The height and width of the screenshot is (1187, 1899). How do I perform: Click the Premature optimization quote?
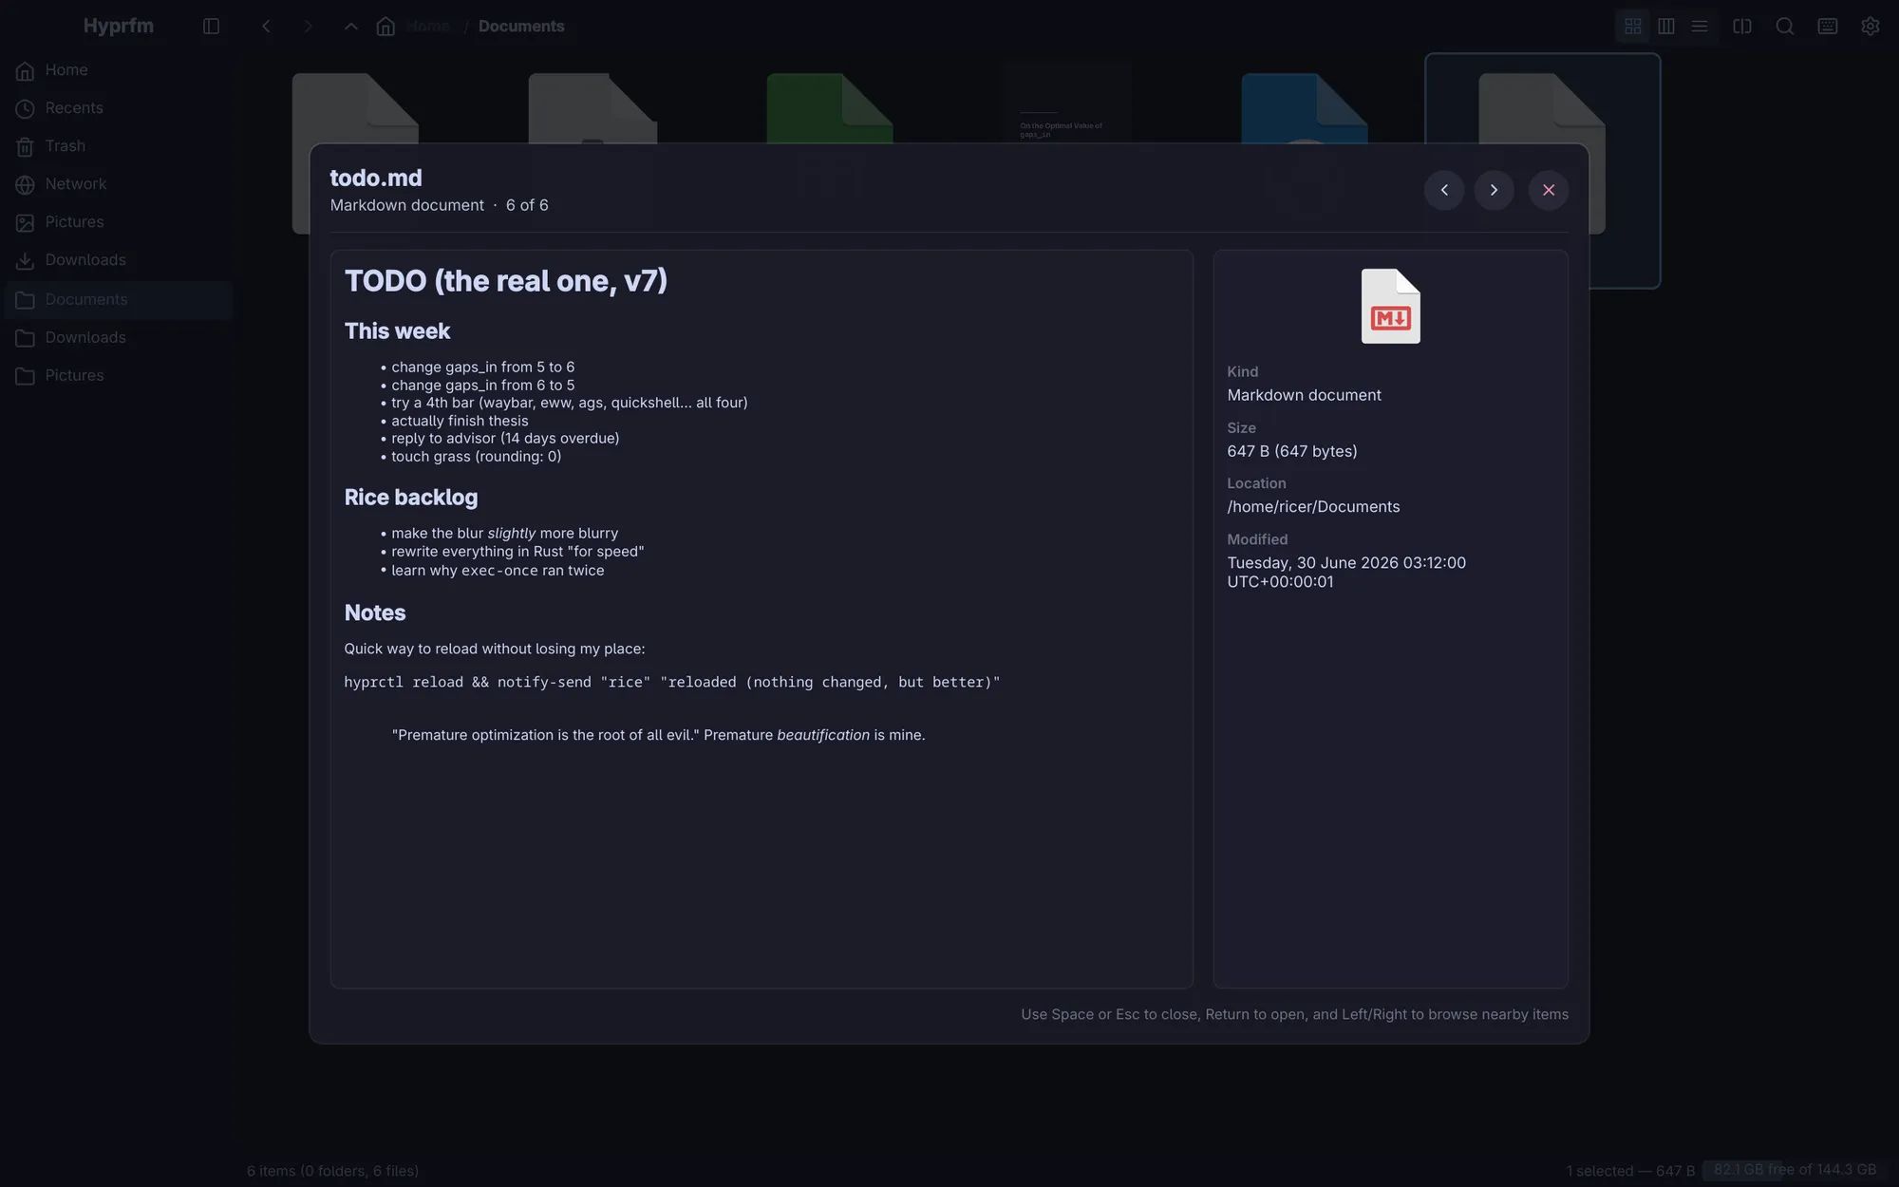(x=658, y=735)
